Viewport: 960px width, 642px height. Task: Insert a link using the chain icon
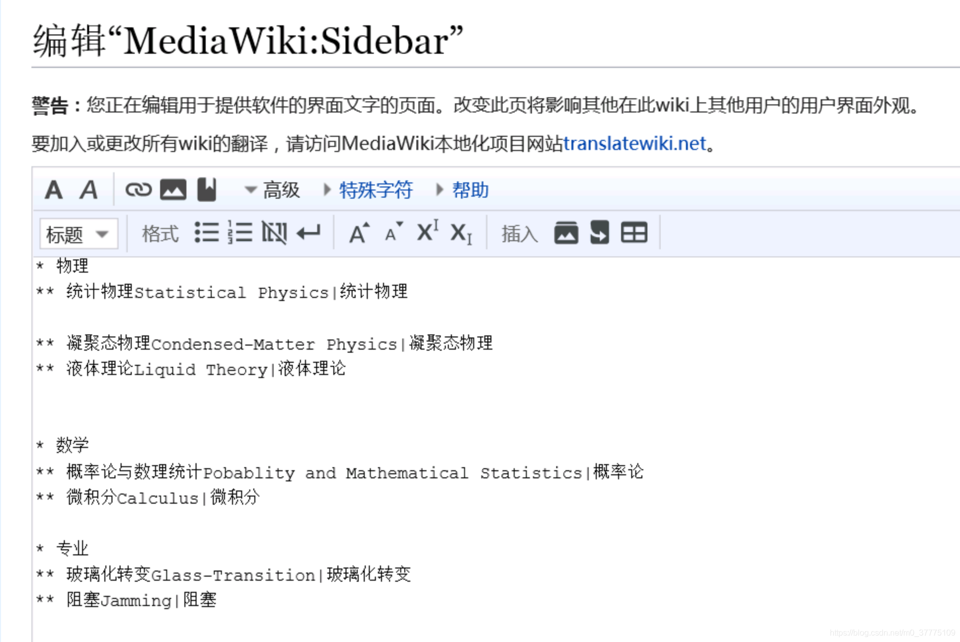point(138,189)
